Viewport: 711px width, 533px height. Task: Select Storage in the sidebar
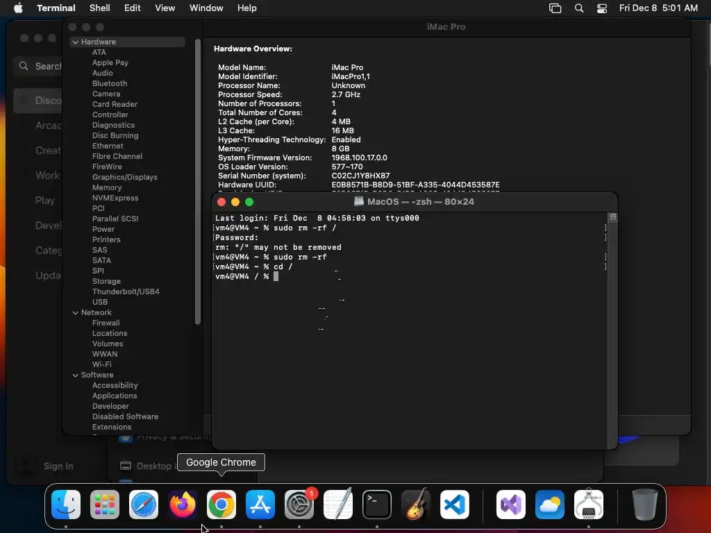pyautogui.click(x=106, y=282)
